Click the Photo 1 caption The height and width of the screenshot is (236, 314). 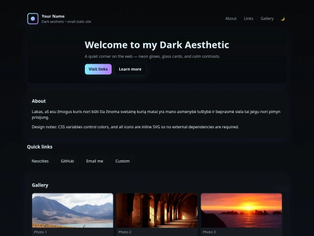tap(40, 232)
